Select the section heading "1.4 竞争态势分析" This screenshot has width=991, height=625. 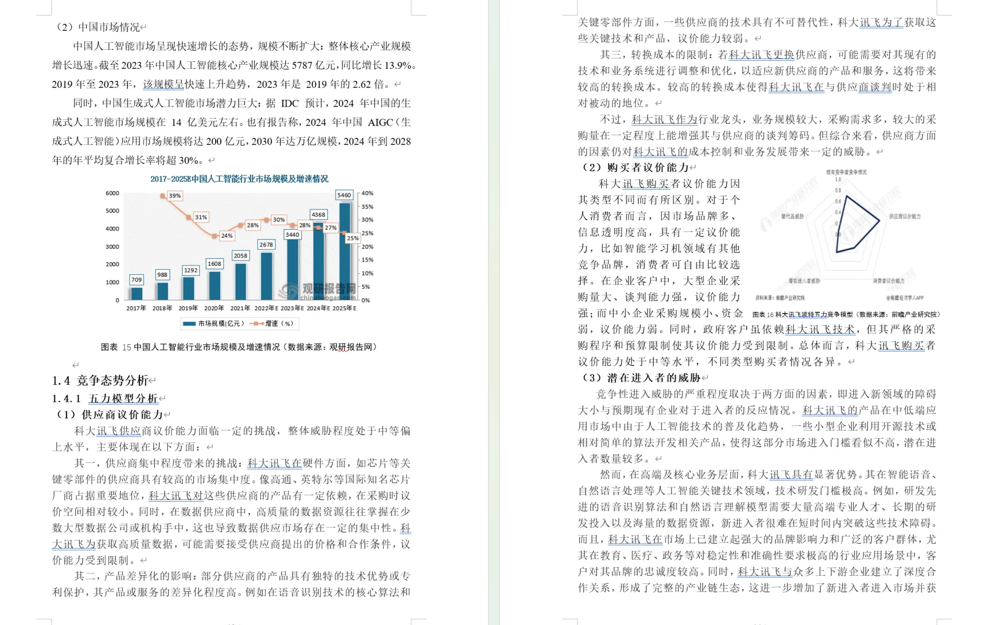click(x=100, y=381)
